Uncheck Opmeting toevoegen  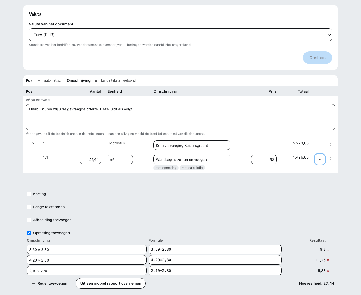[x=29, y=233]
